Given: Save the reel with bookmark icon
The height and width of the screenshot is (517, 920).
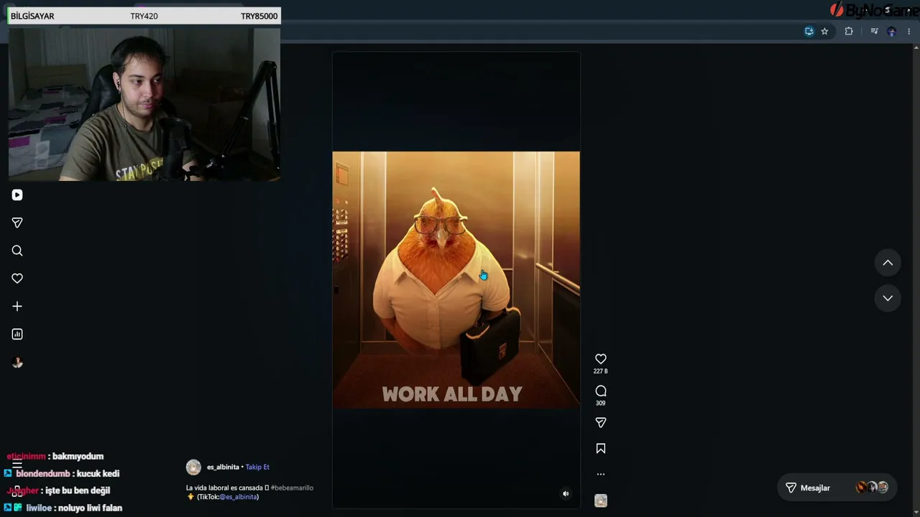Looking at the screenshot, I should (x=601, y=449).
